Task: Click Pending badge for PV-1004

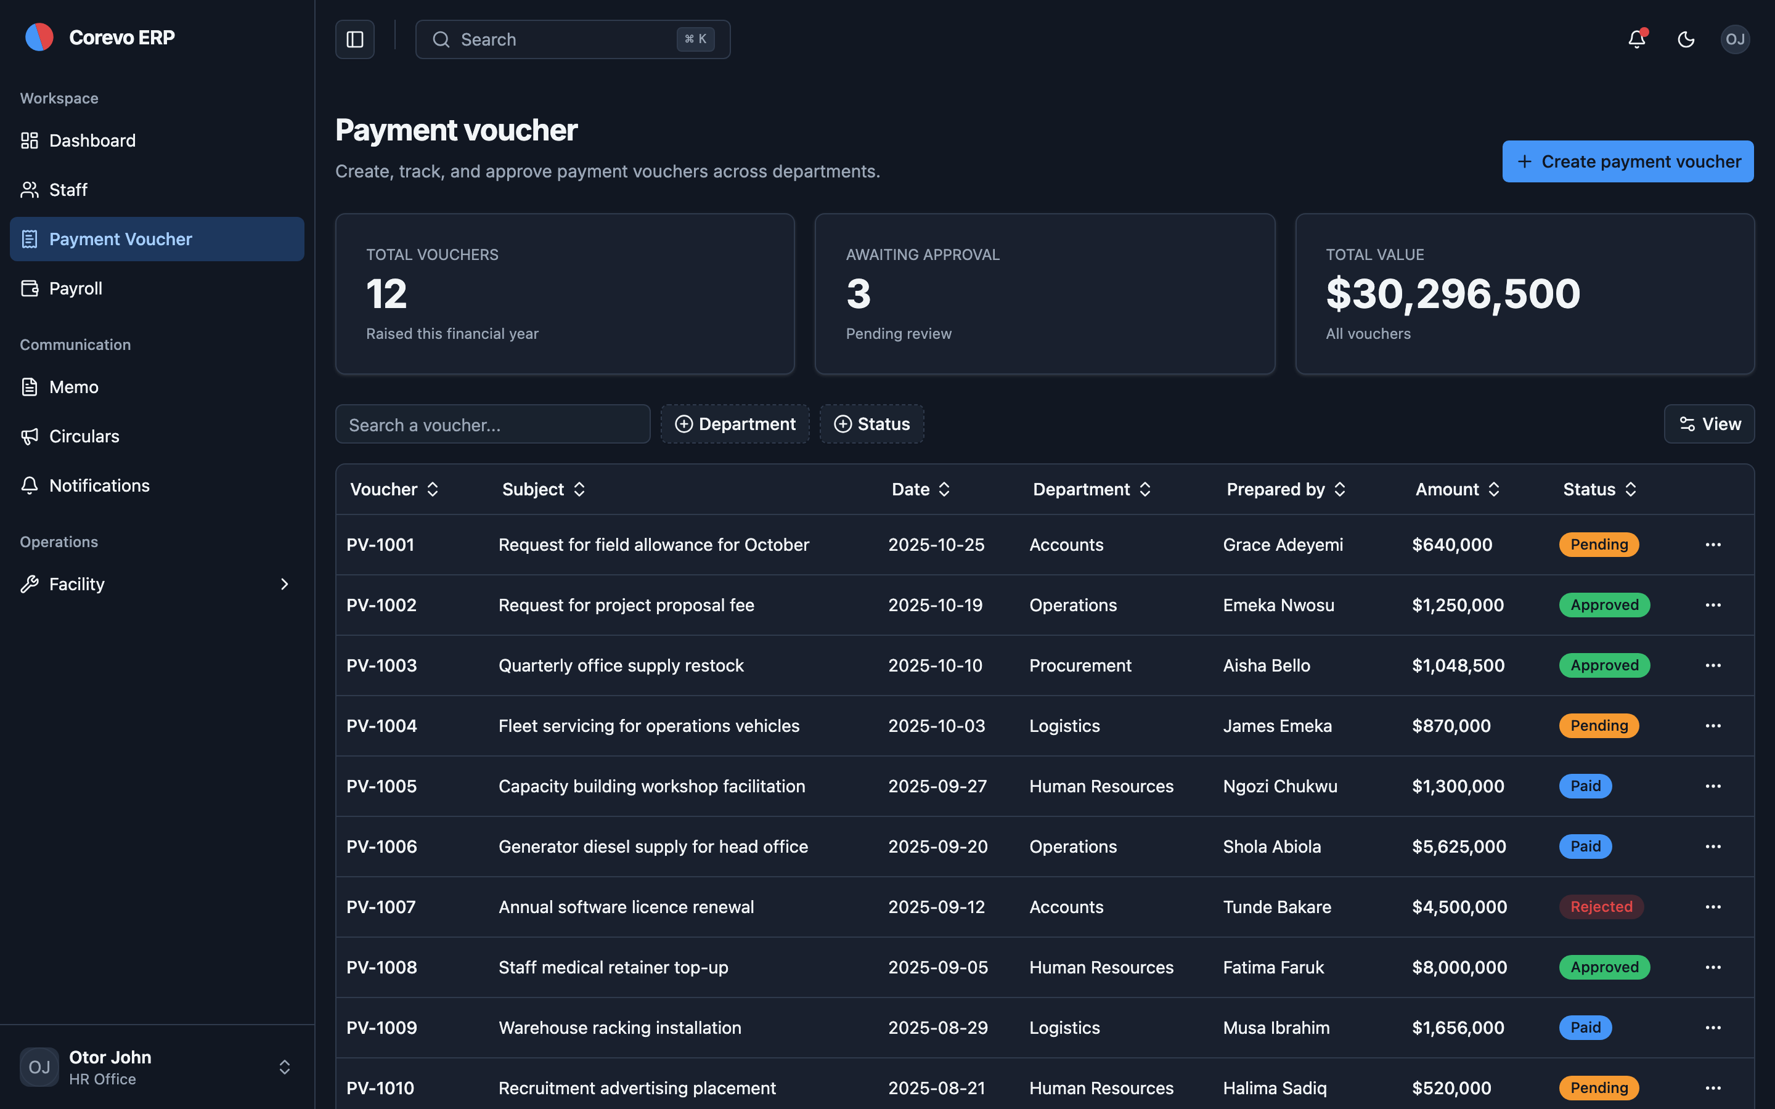Action: [x=1599, y=726]
